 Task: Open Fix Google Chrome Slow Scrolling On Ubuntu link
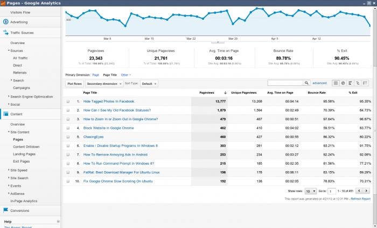tap(118, 181)
